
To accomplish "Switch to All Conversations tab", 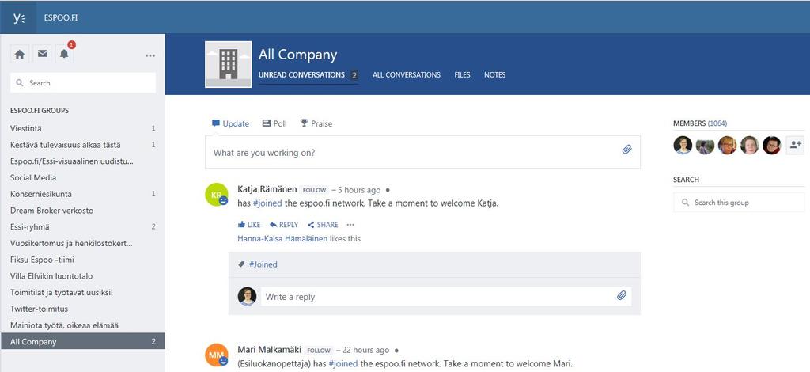I will tap(407, 75).
